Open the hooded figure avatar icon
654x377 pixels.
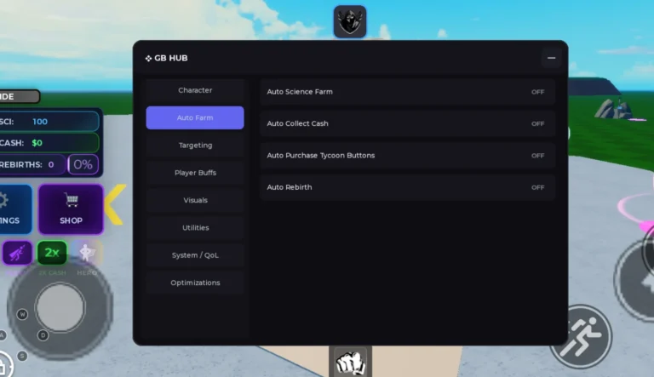(x=350, y=21)
